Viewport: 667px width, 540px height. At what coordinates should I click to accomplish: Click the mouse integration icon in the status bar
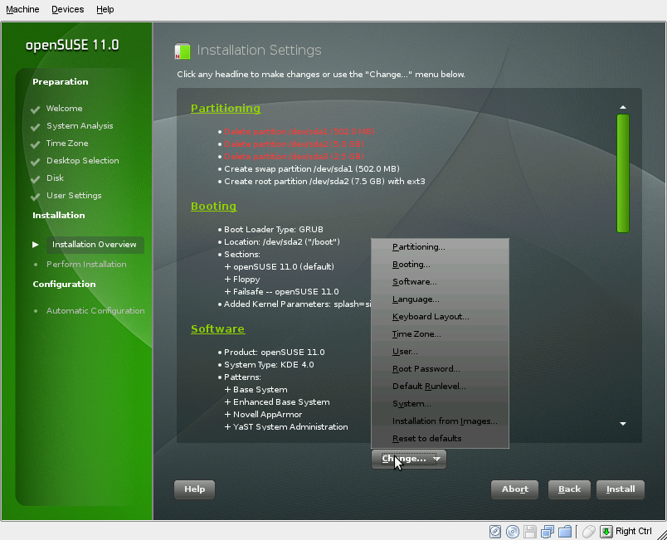coord(587,531)
